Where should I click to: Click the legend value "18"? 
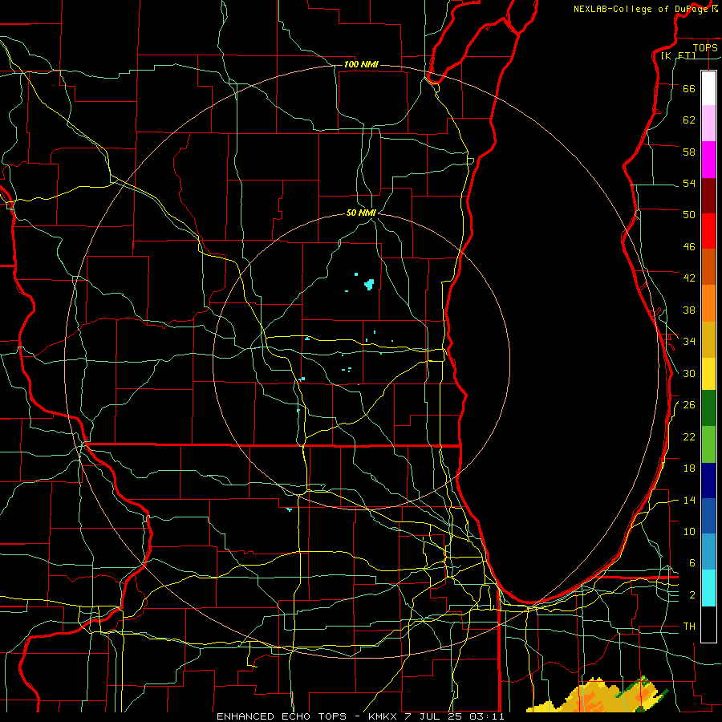[x=689, y=468]
